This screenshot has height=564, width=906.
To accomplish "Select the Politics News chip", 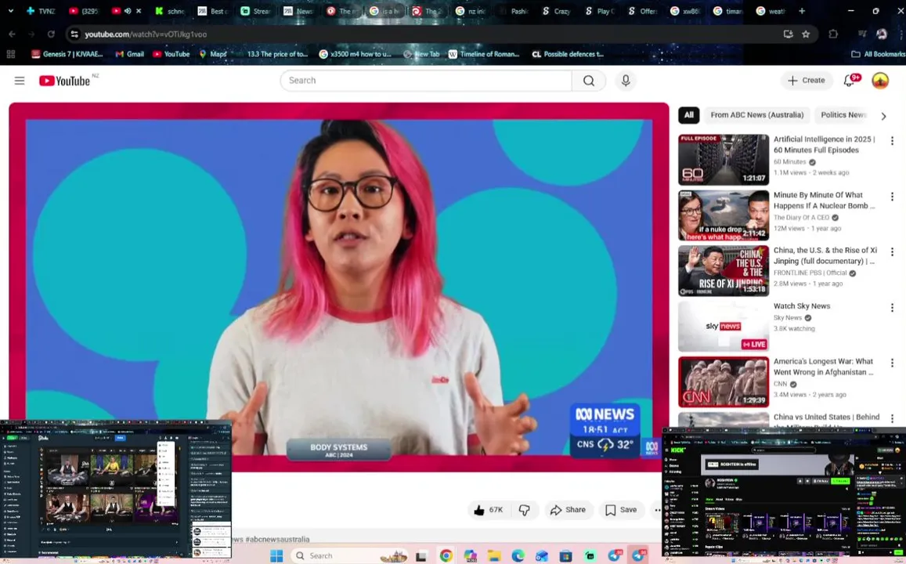I will [x=843, y=115].
